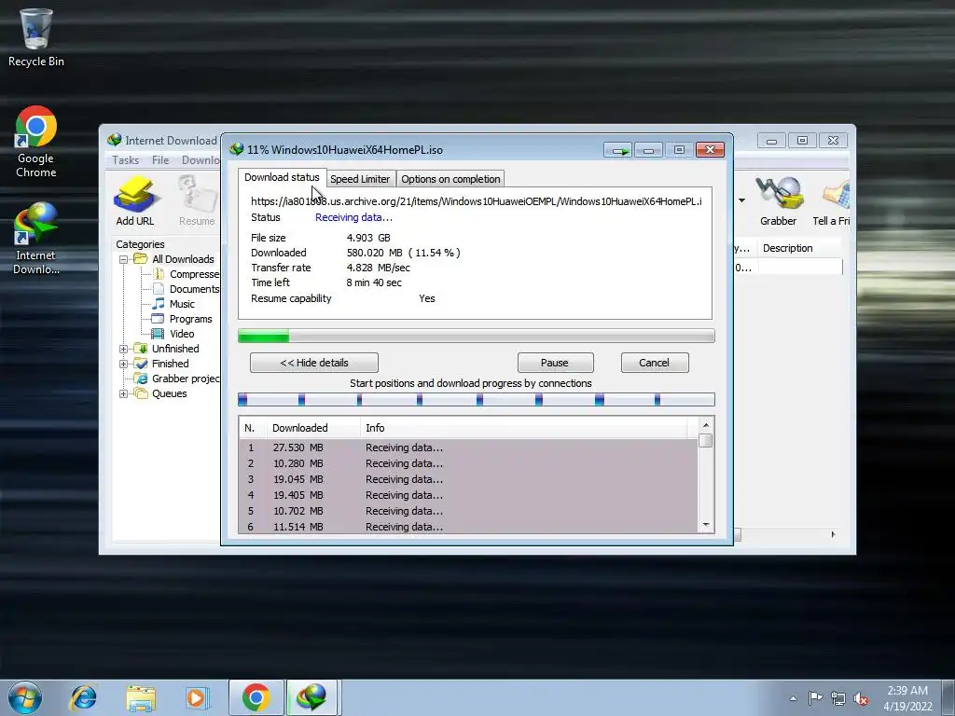Click the Add URL toolbar icon
The width and height of the screenshot is (955, 716).
pos(135,201)
